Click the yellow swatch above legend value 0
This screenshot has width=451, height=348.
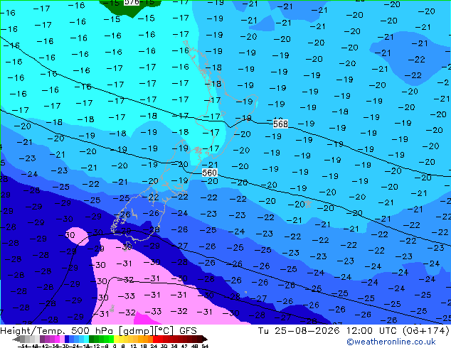click(116, 339)
